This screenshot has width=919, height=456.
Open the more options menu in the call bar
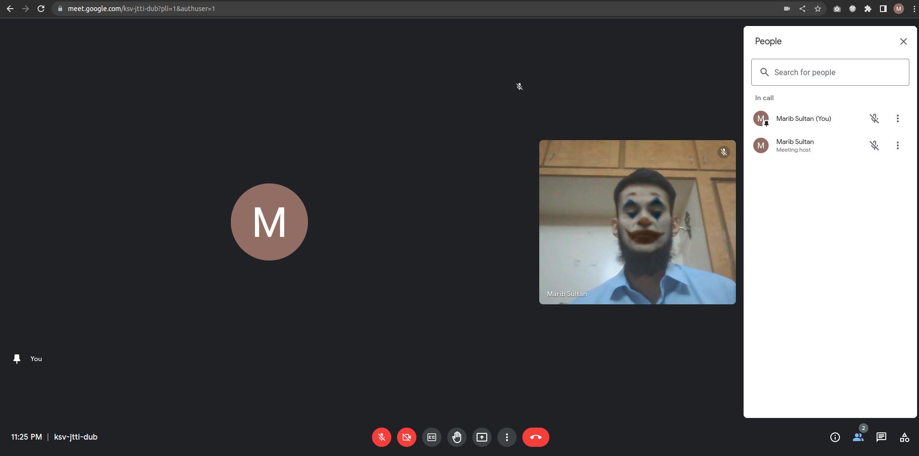(506, 437)
